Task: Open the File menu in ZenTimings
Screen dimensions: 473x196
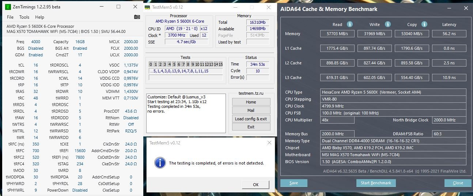Action: 10,17
